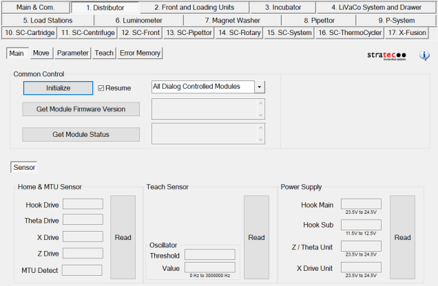Open the Teach sub-tab
Viewport: 438px width, 286px height.
104,53
